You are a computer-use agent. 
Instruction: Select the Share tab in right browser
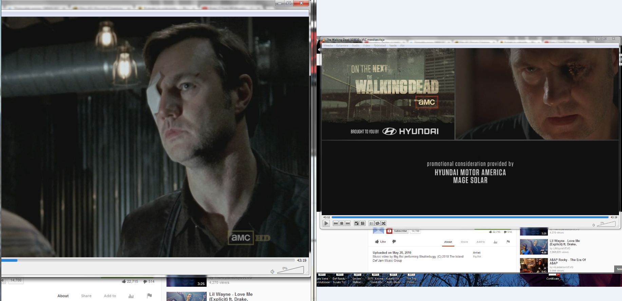464,242
